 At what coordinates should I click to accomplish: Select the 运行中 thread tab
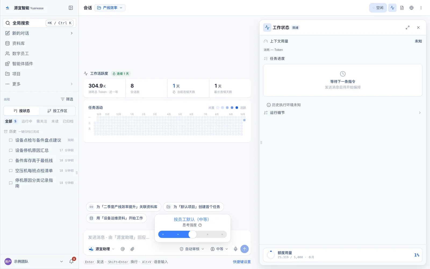click(27, 121)
